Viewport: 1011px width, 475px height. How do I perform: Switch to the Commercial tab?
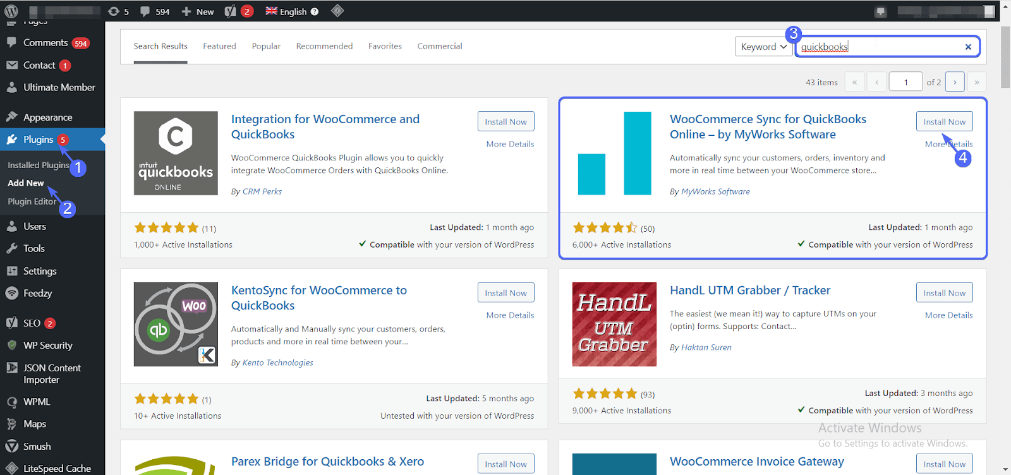[x=440, y=46]
